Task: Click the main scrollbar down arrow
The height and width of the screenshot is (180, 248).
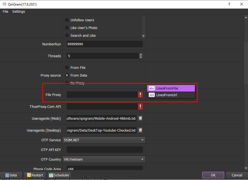Action: 246,168
